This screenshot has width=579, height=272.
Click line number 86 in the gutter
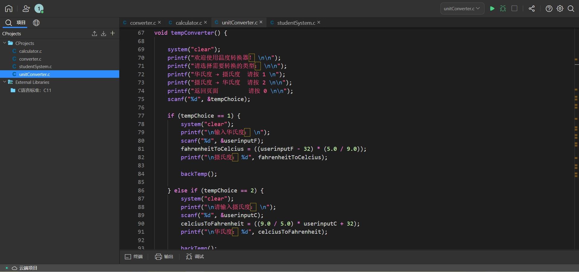click(x=141, y=191)
